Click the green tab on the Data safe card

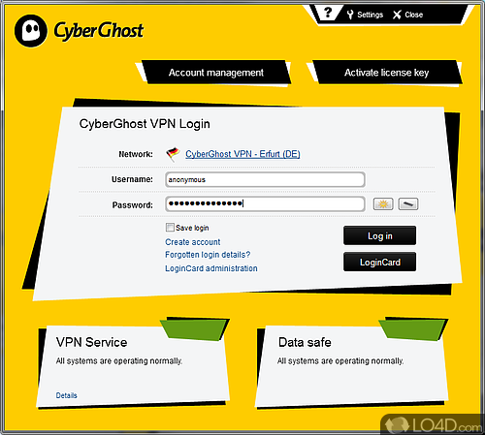(x=413, y=329)
